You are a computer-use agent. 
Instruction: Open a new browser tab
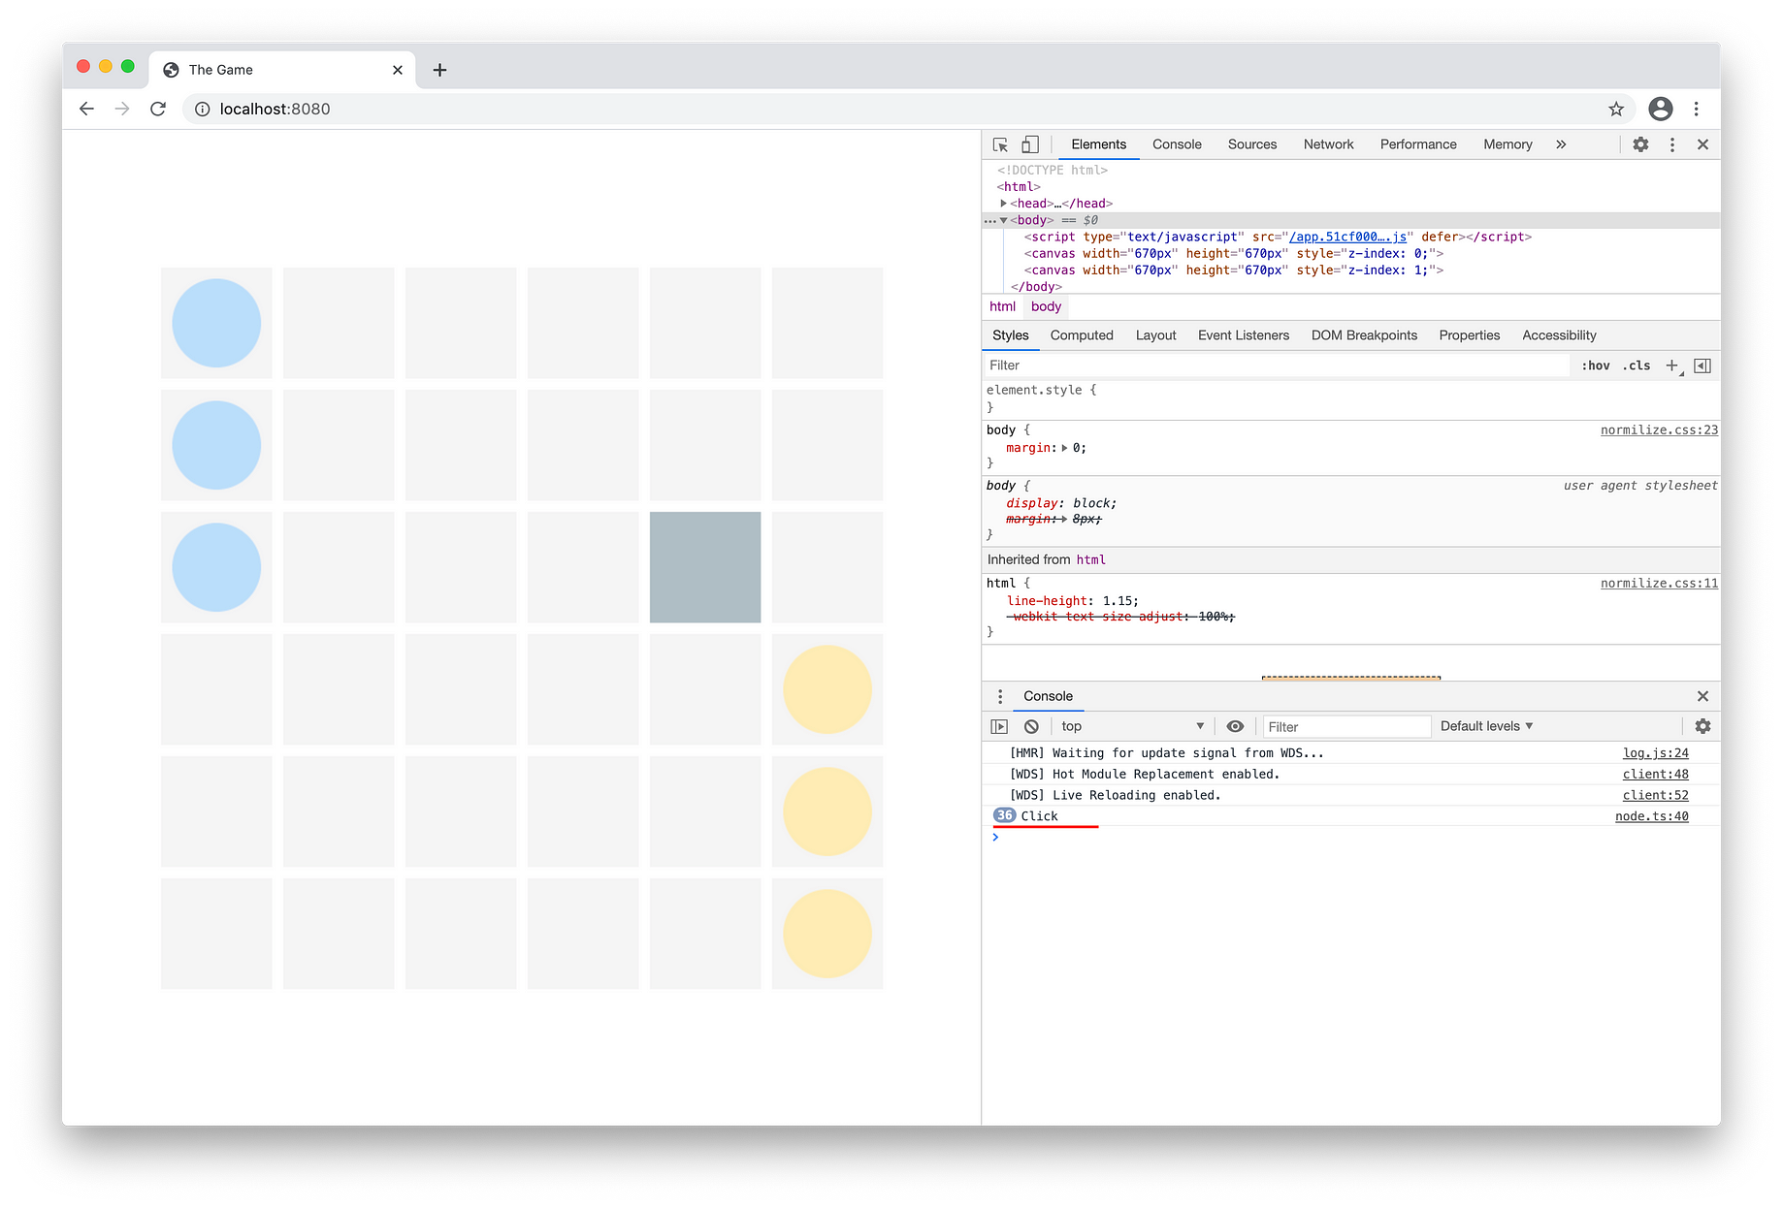point(439,70)
